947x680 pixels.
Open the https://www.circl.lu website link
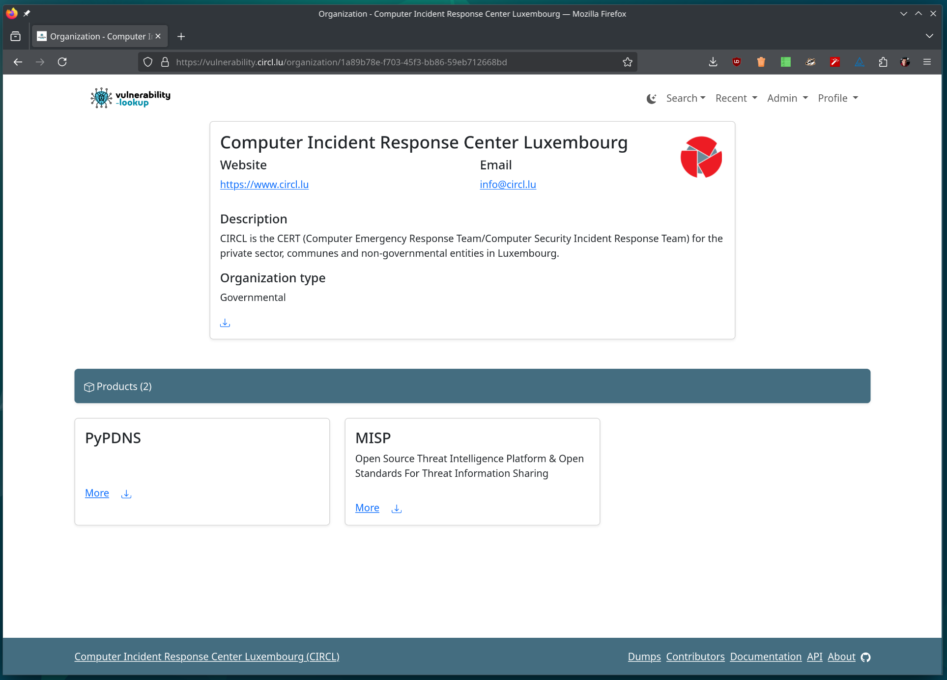pos(264,184)
